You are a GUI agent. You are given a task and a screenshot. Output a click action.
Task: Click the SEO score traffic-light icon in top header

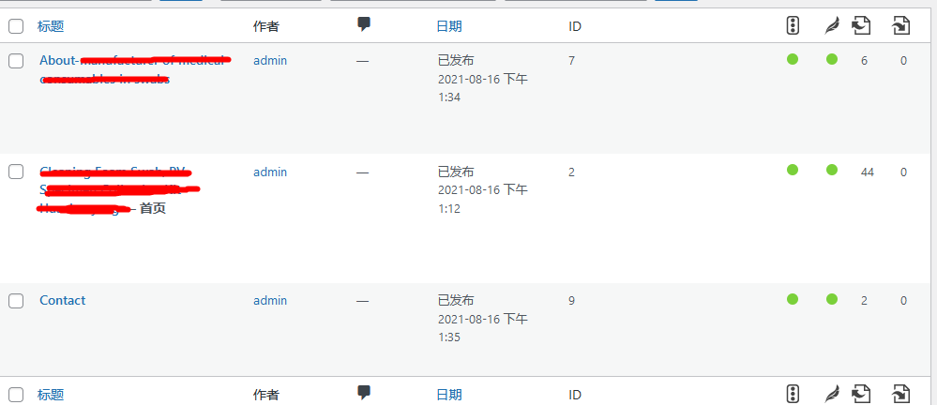pos(793,25)
